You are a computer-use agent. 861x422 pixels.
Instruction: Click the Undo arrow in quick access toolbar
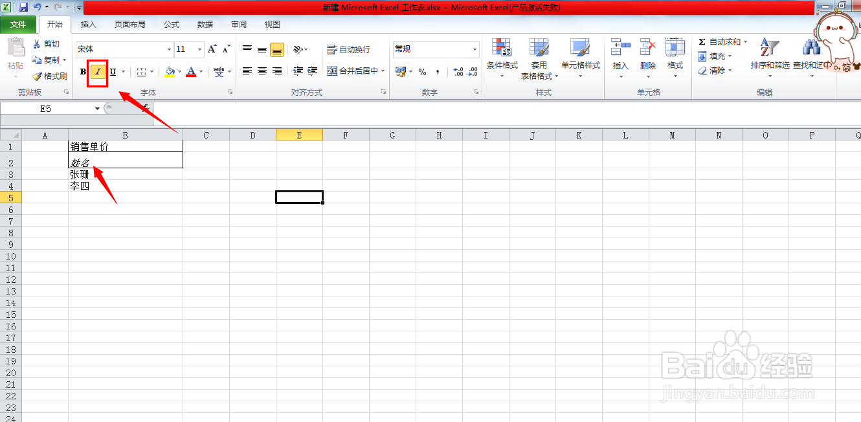click(37, 7)
